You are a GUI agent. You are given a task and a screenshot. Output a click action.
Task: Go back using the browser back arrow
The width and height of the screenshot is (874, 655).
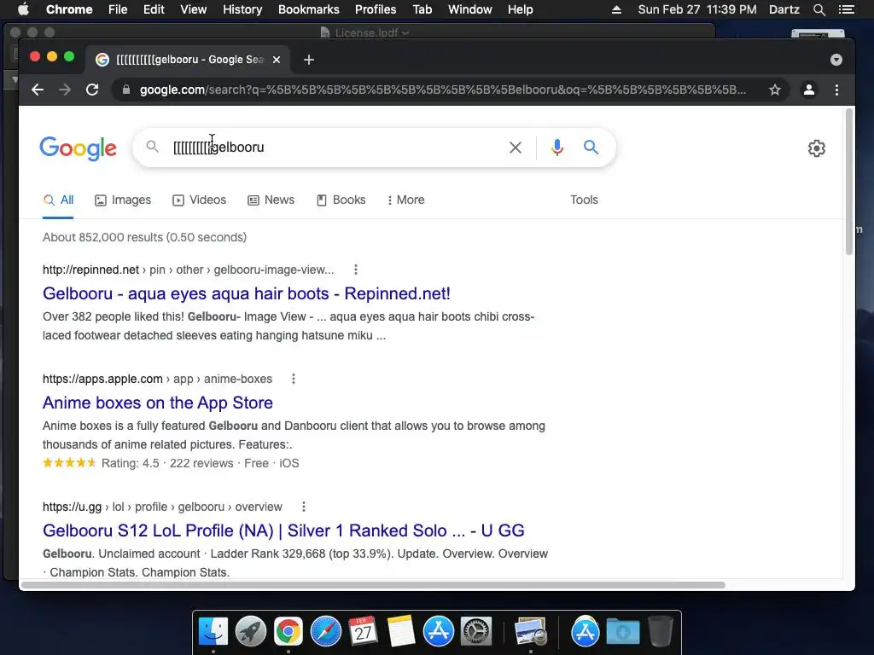coord(38,90)
